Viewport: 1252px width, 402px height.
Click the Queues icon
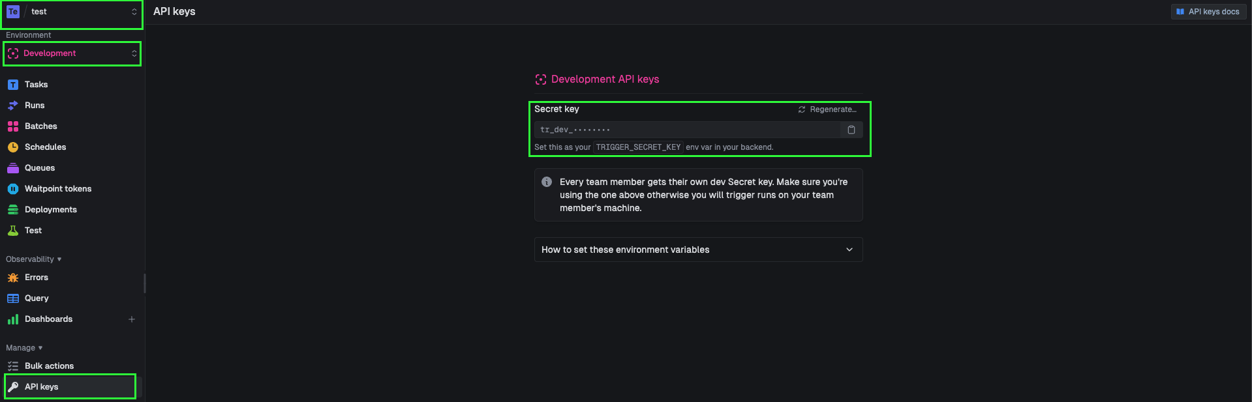point(13,168)
